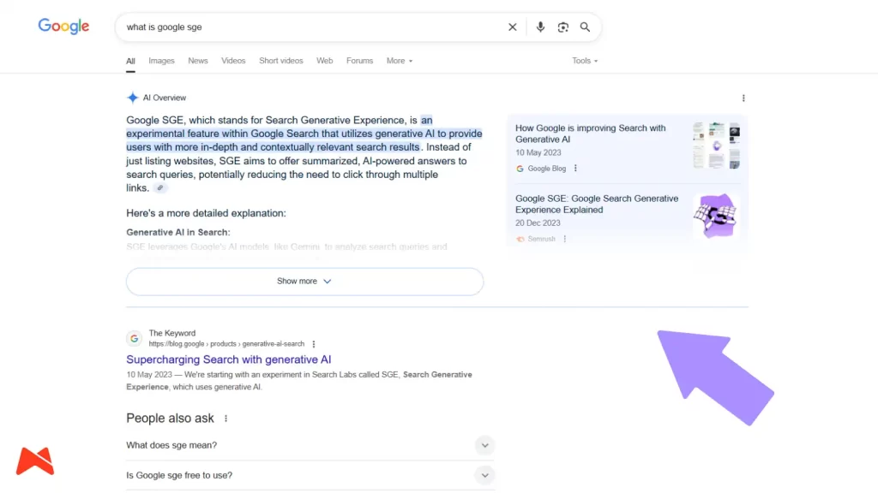
Task: Click the blog.google breadcrumb URL
Action: click(226, 344)
